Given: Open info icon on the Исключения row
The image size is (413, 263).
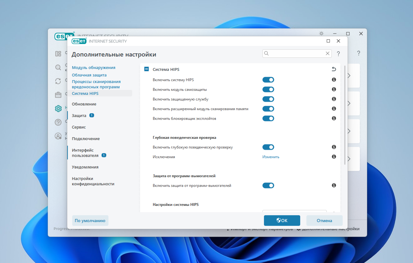Looking at the screenshot, I should click(334, 157).
